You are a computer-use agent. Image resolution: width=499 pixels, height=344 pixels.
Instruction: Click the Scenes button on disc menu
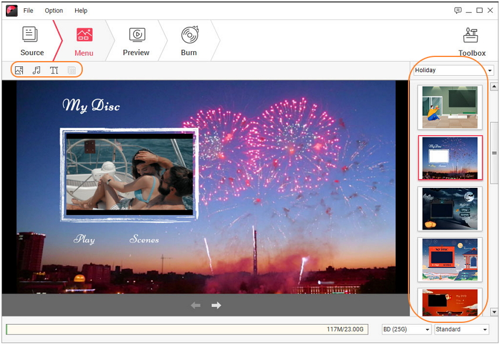[144, 240]
